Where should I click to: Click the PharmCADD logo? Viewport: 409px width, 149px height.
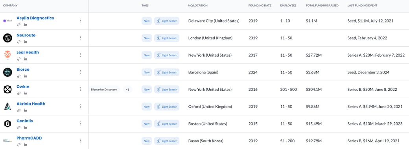tap(7, 141)
